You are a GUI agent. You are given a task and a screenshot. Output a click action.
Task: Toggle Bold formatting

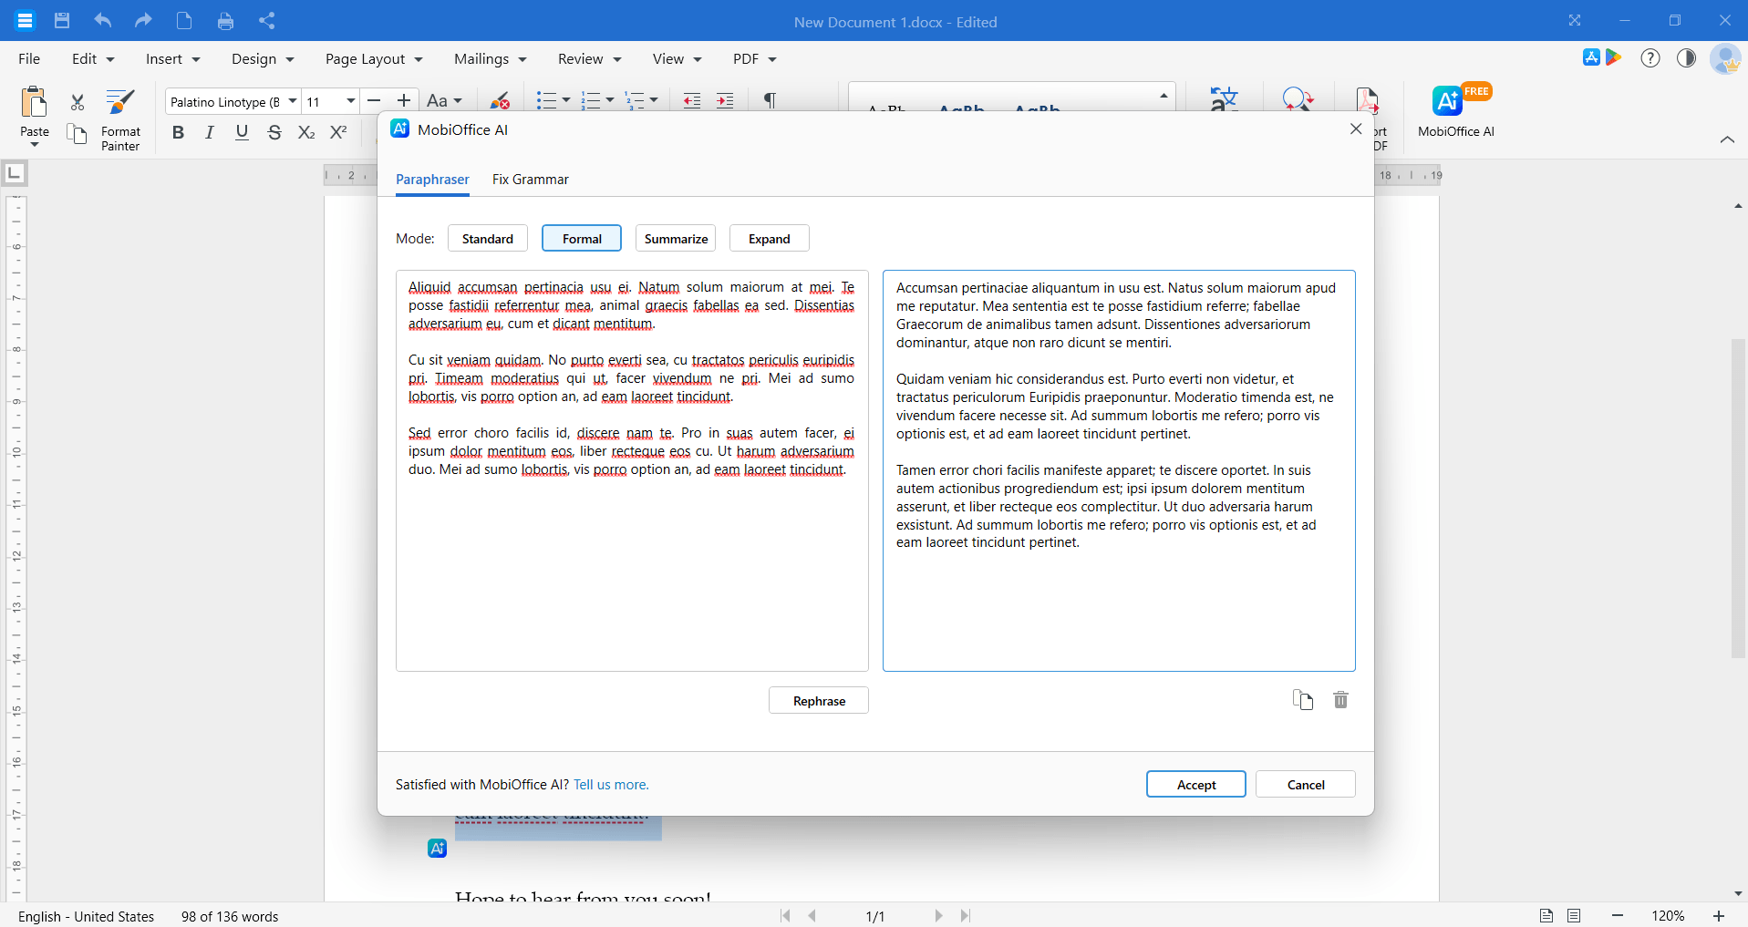tap(178, 132)
